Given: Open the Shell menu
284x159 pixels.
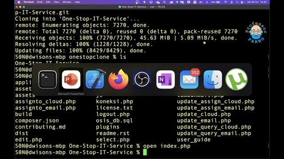Looking at the screenshot, I should [39, 2].
